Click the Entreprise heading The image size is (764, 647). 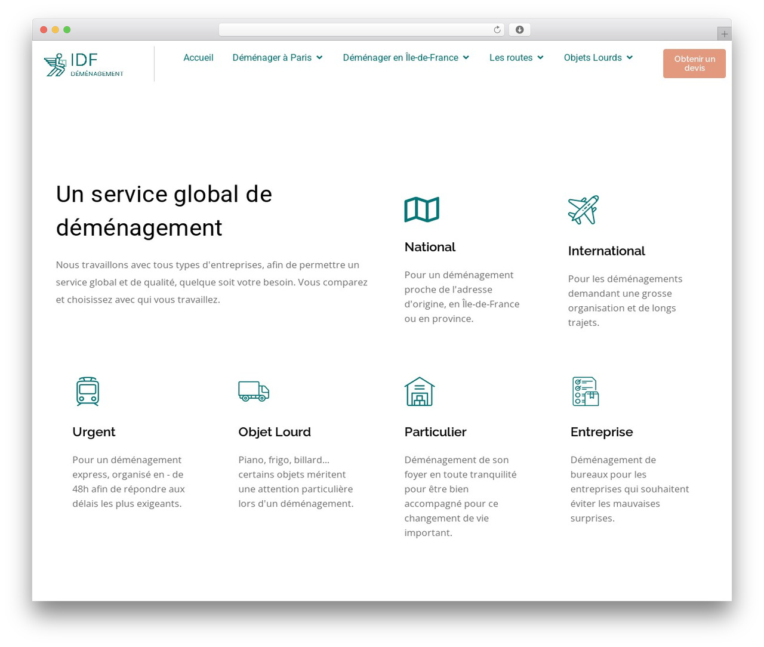point(602,432)
